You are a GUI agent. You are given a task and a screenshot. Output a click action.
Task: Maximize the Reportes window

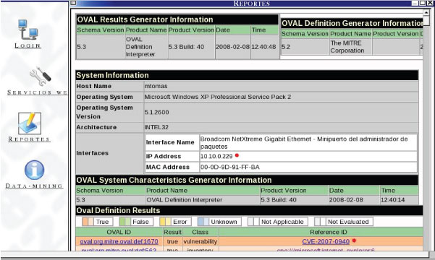pyautogui.click(x=422, y=3)
